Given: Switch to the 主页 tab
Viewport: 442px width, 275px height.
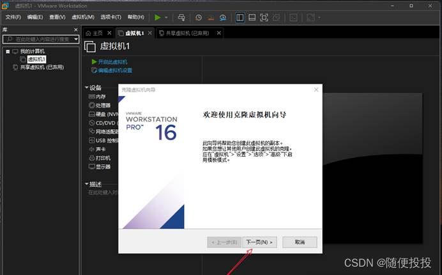Looking at the screenshot, I should (x=98, y=33).
